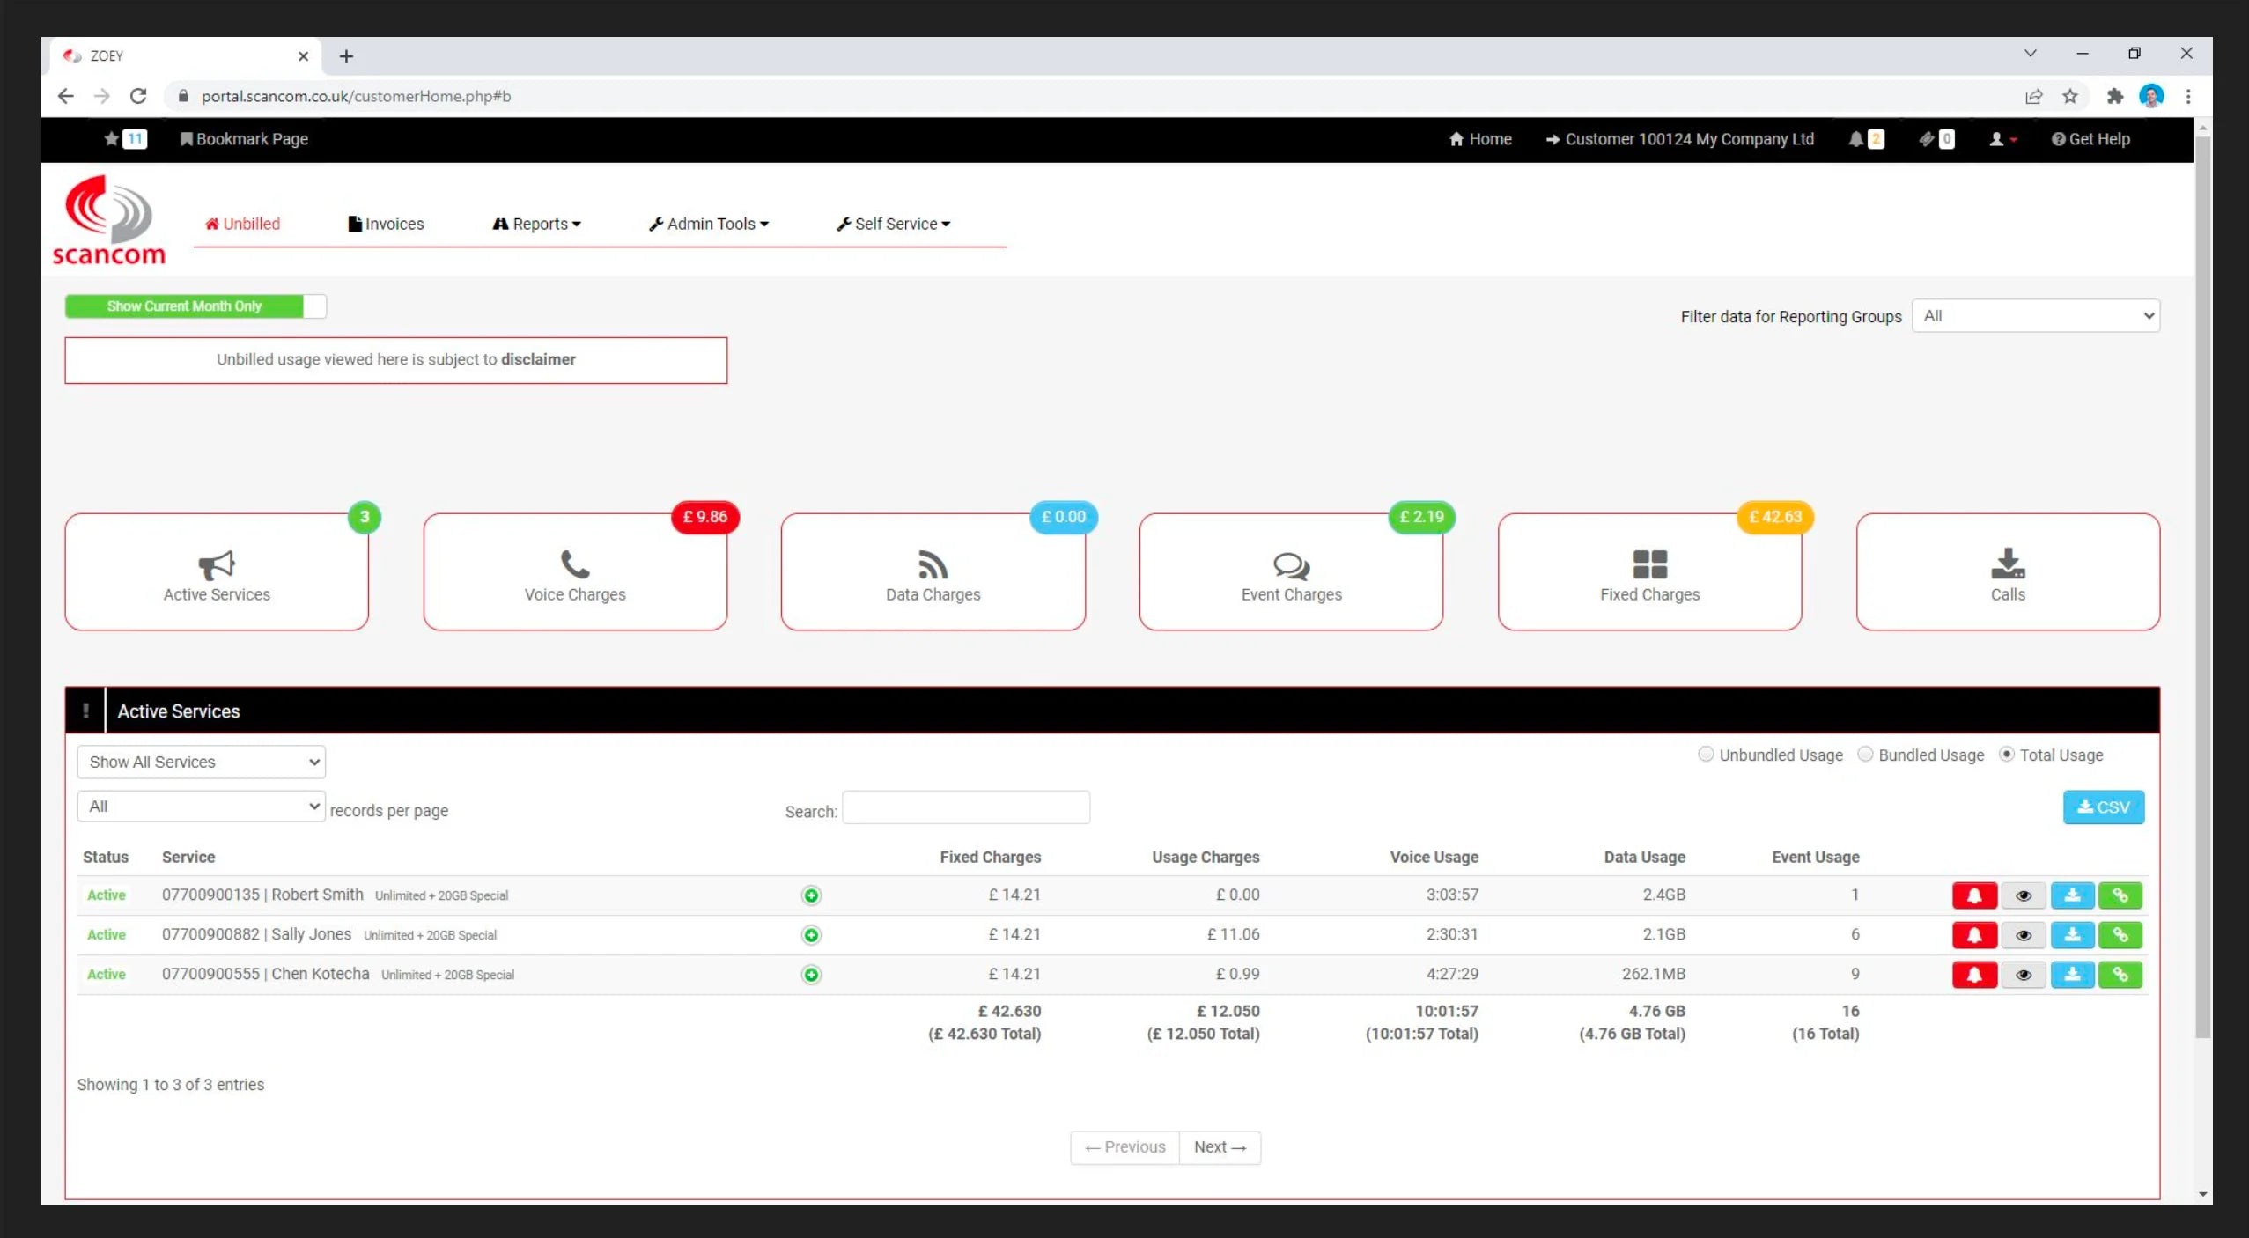The height and width of the screenshot is (1238, 2249).
Task: Open the Calls download panel
Action: point(2006,571)
